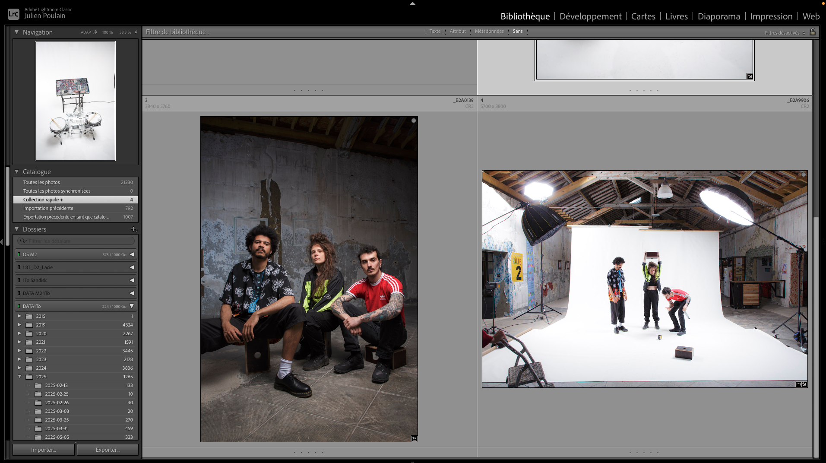826x463 pixels.
Task: Click crop badge on studio backdrop photo
Action: [x=798, y=384]
